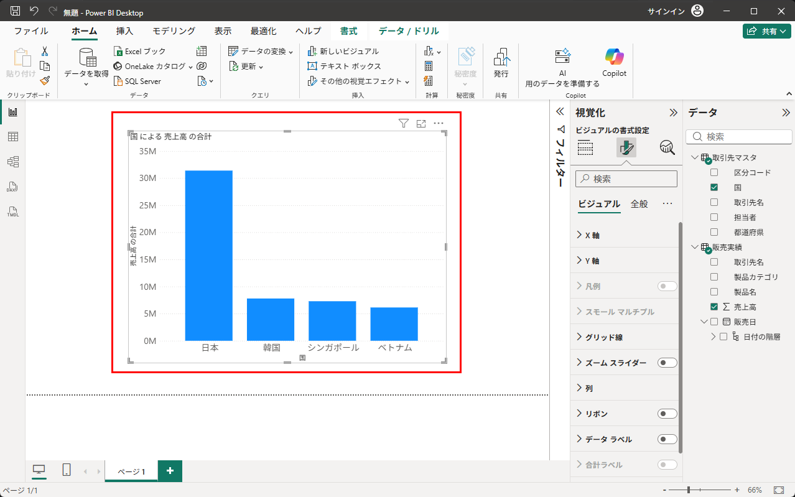Click the format pane search field
This screenshot has height=497, width=795.
[626, 179]
